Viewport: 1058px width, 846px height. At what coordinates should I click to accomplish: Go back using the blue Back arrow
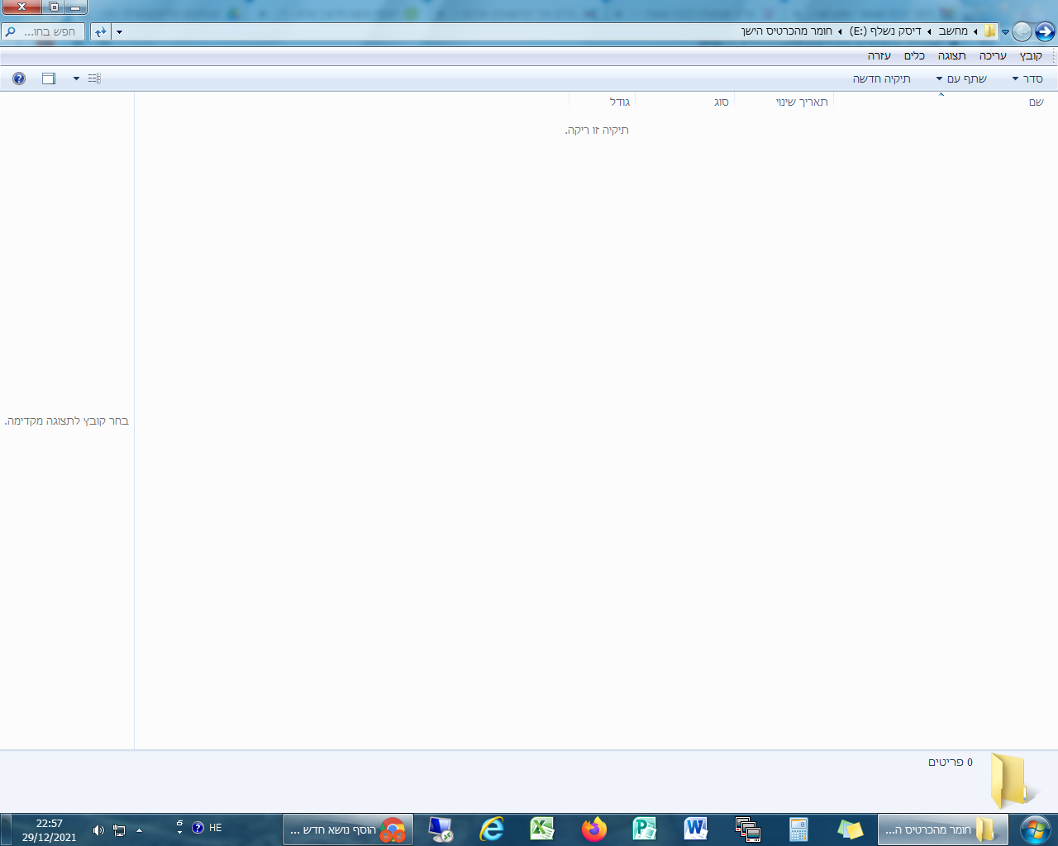pos(1045,31)
